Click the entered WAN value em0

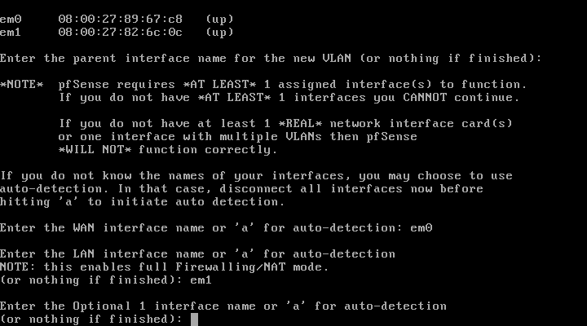421,228
